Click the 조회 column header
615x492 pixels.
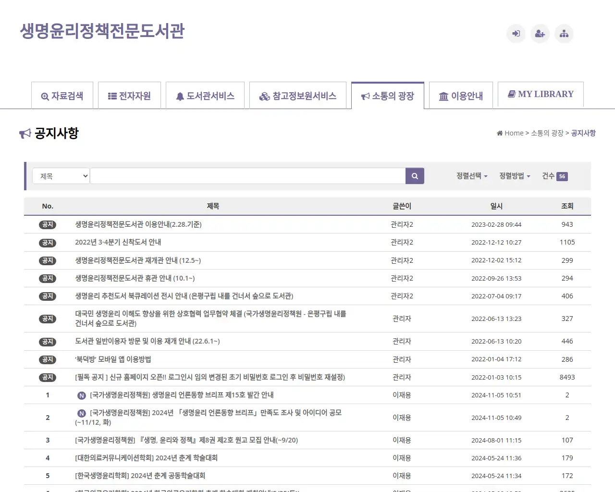pos(567,206)
